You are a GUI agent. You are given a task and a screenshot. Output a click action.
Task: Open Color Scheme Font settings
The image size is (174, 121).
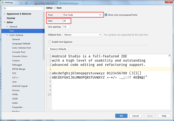point(21,48)
